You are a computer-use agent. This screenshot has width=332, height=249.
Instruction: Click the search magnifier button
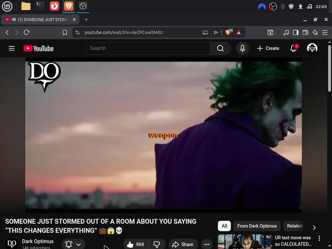point(220,48)
